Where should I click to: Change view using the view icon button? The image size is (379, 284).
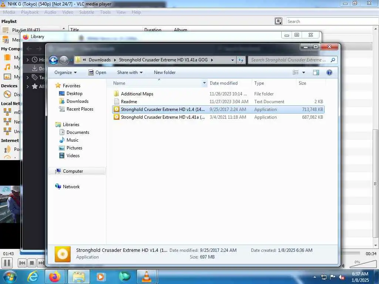point(296,72)
